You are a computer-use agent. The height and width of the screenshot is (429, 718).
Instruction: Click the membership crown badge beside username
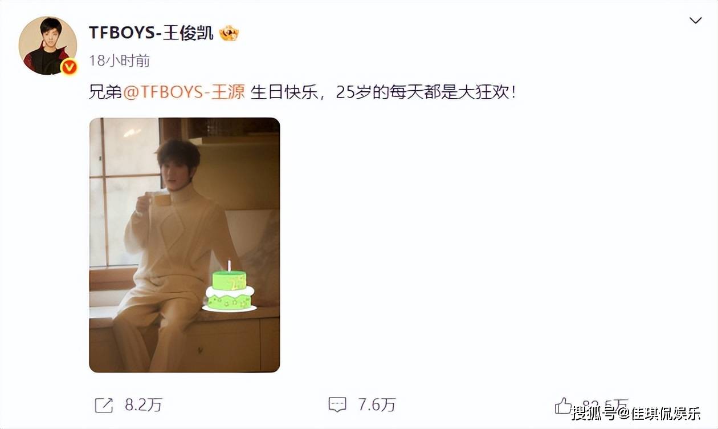(229, 33)
